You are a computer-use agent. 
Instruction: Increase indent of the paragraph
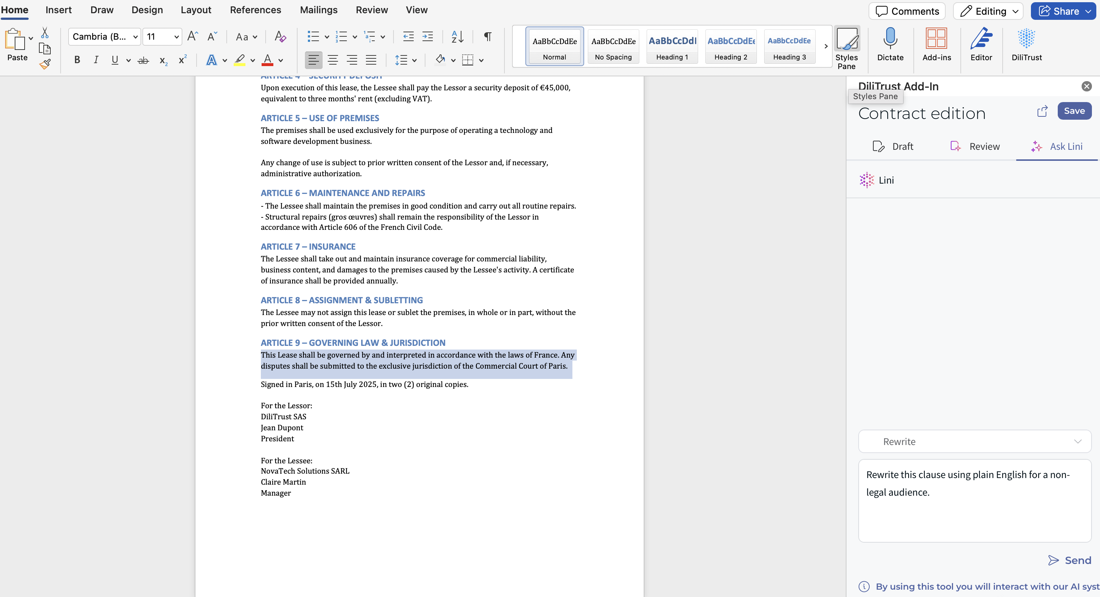(427, 37)
